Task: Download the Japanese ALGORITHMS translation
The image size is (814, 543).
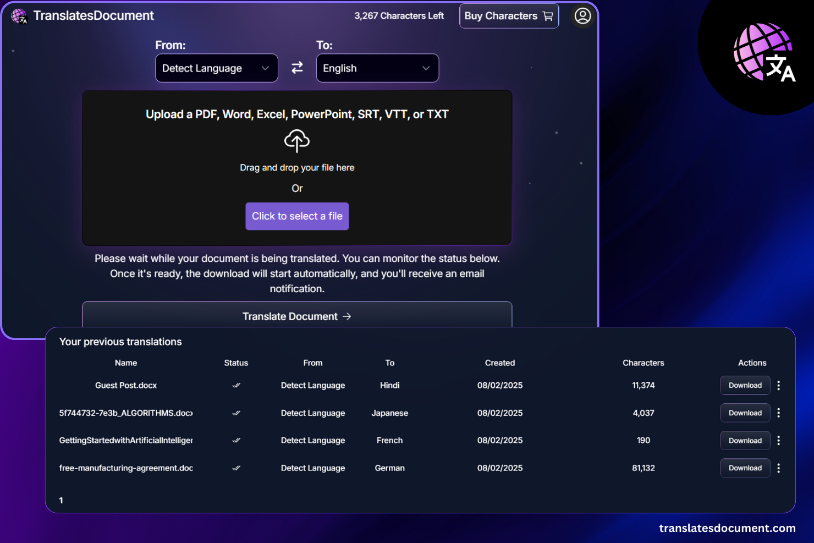Action: click(745, 413)
